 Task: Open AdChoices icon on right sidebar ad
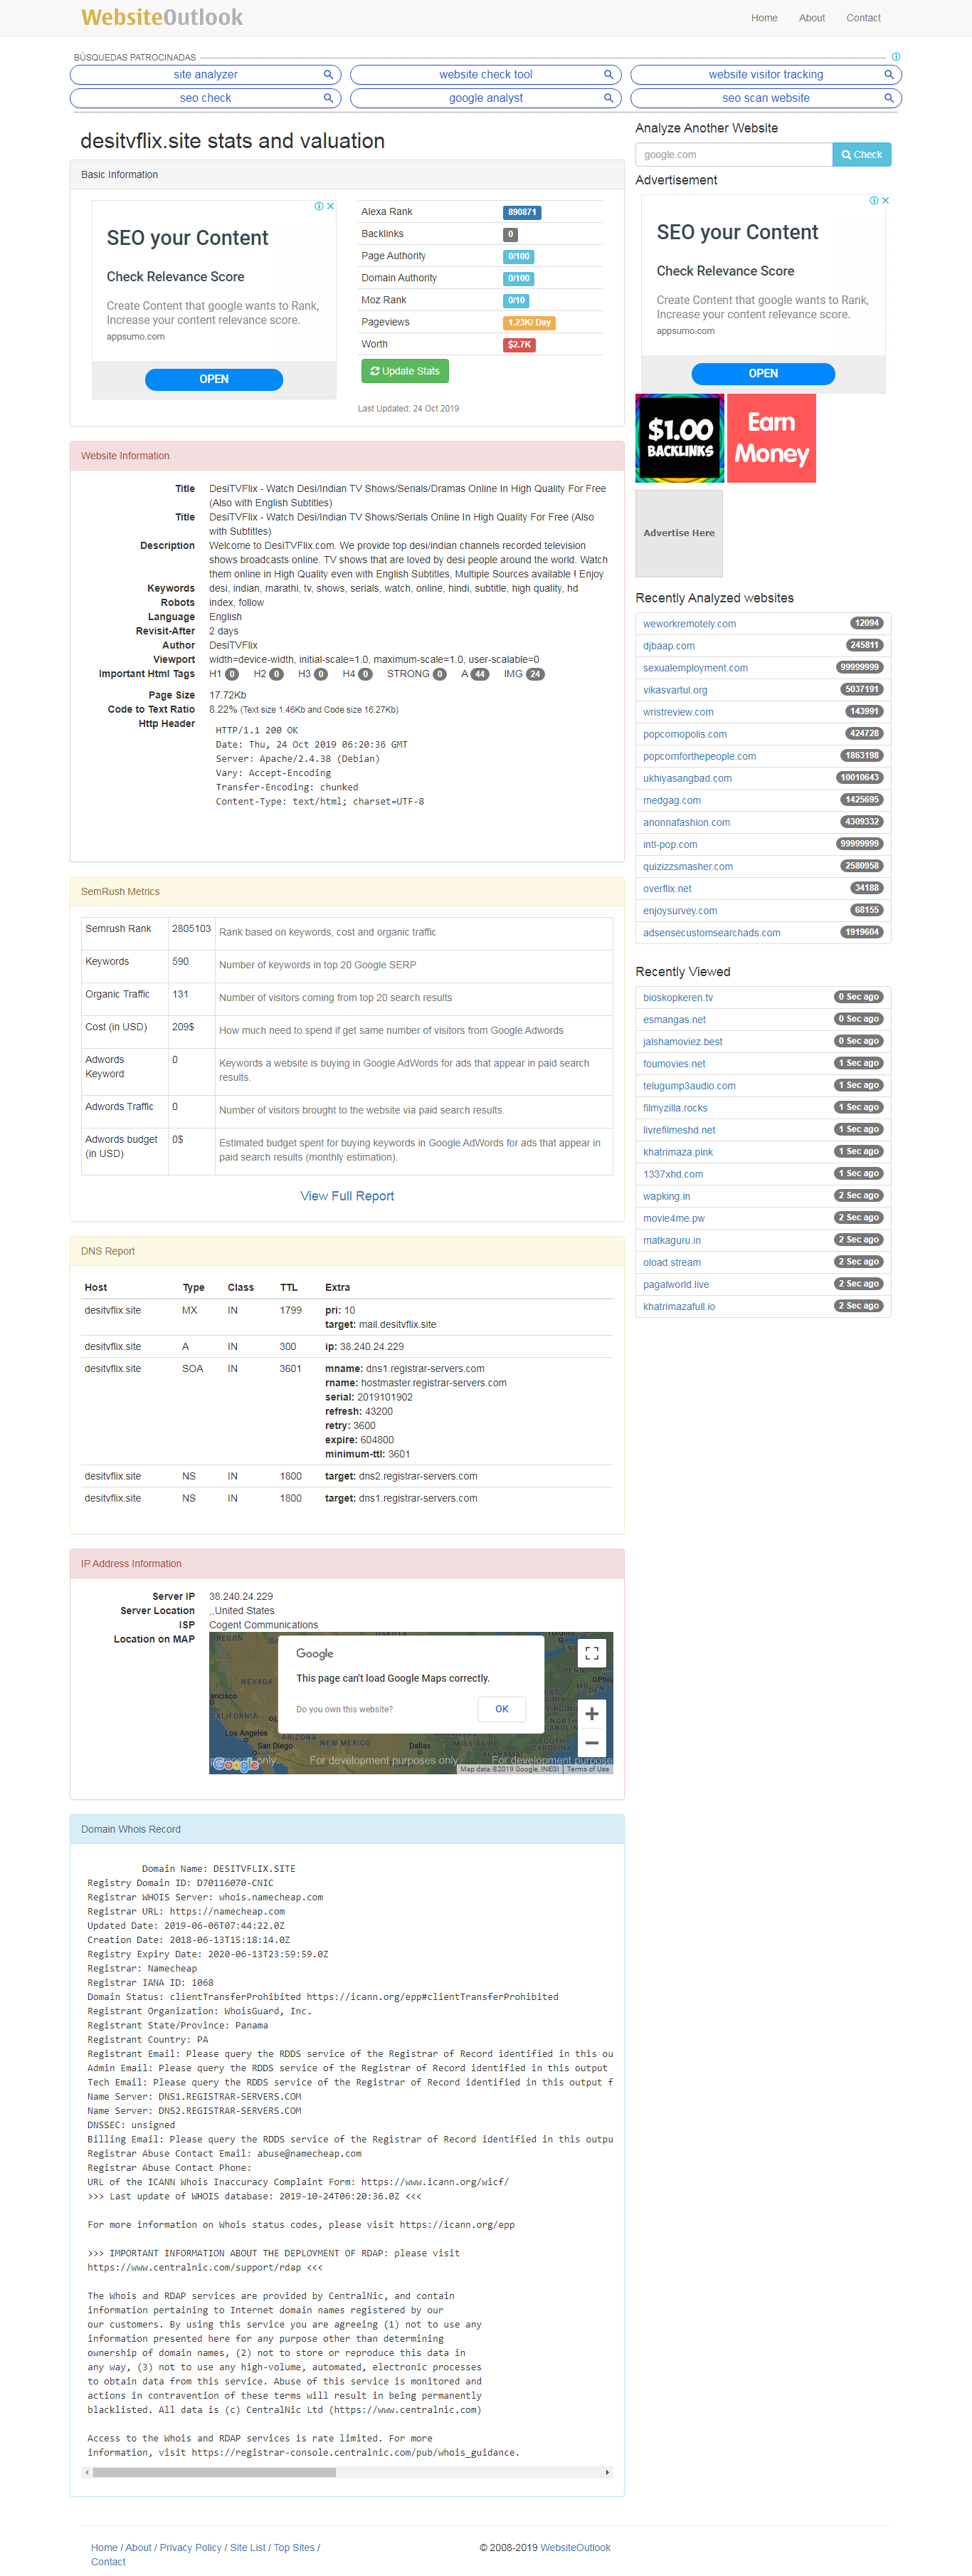(x=873, y=200)
